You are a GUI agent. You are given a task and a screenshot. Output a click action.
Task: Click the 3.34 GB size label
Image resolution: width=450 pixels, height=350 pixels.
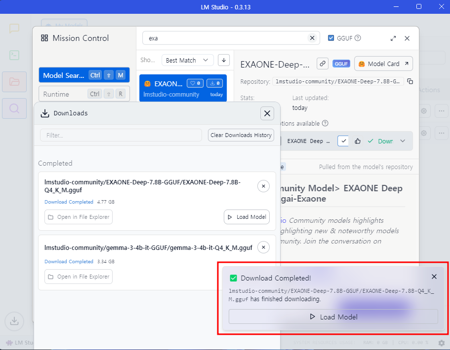point(106,261)
